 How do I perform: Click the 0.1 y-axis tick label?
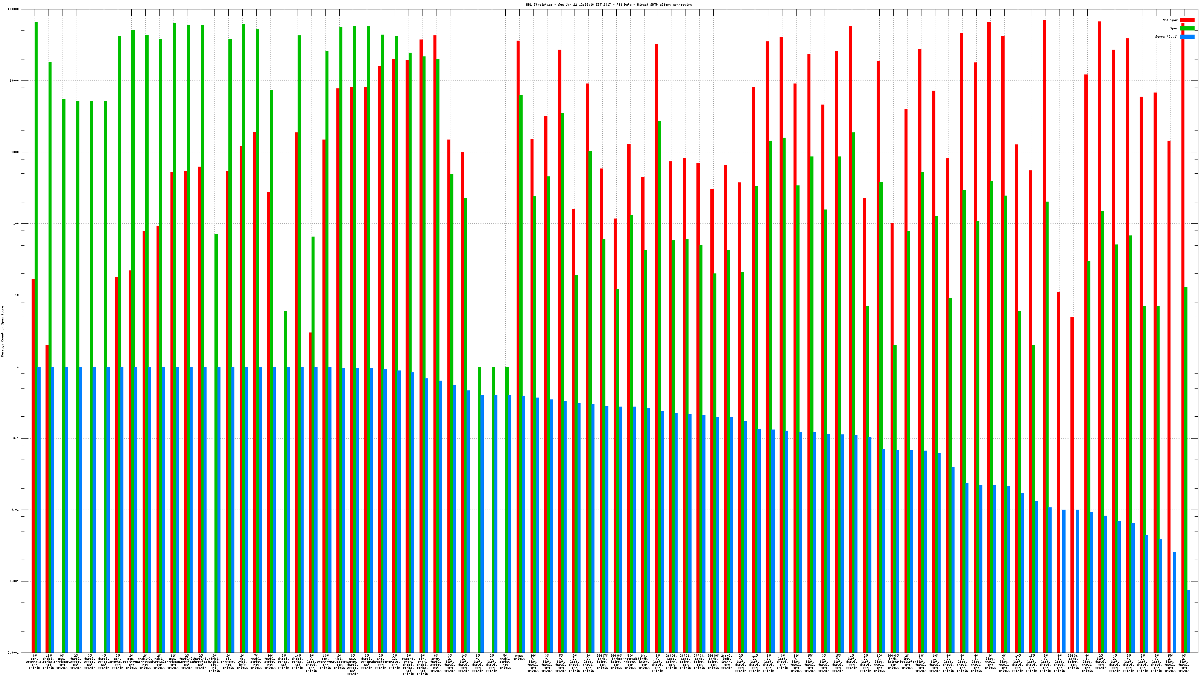point(16,438)
